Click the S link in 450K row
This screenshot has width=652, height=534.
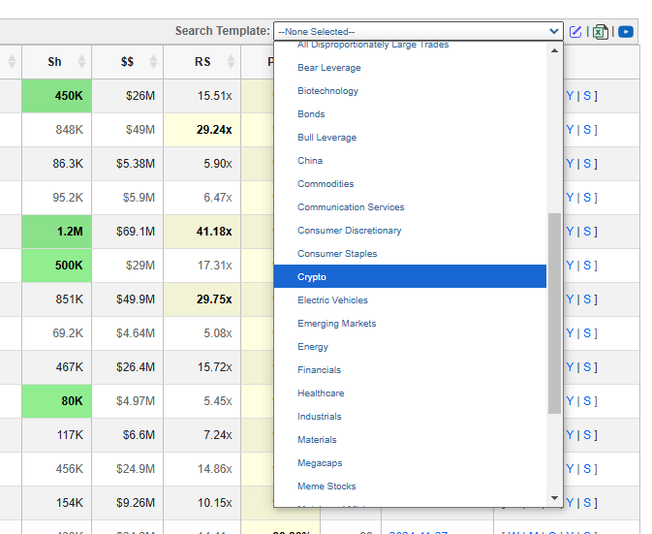[x=587, y=96]
